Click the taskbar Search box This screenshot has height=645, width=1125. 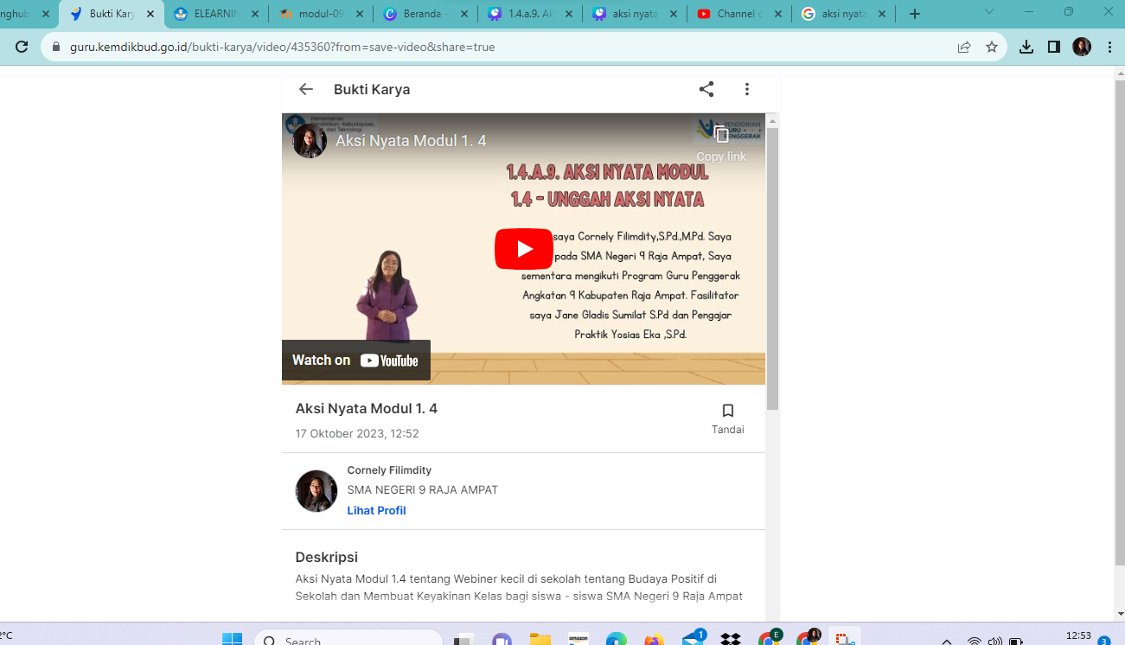tap(348, 640)
